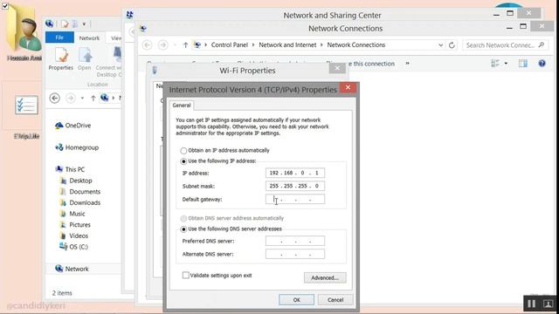This screenshot has width=559, height=314.
Task: Select Use the following DNS server addresses
Action: (x=183, y=229)
